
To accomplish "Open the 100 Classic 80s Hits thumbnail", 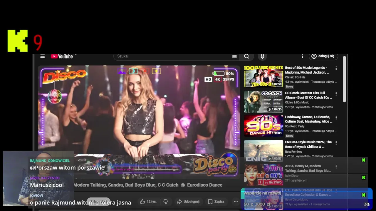I will pyautogui.click(x=263, y=76).
